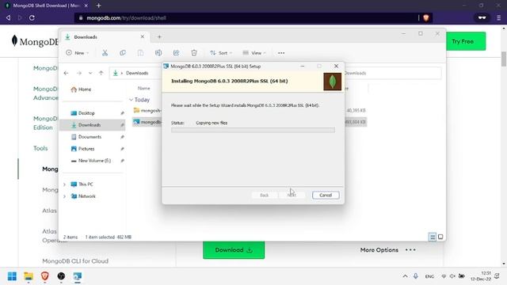Viewport: 507px width, 285px height.
Task: Click the Paste icon in File Explorer toolbar
Action: (140, 53)
